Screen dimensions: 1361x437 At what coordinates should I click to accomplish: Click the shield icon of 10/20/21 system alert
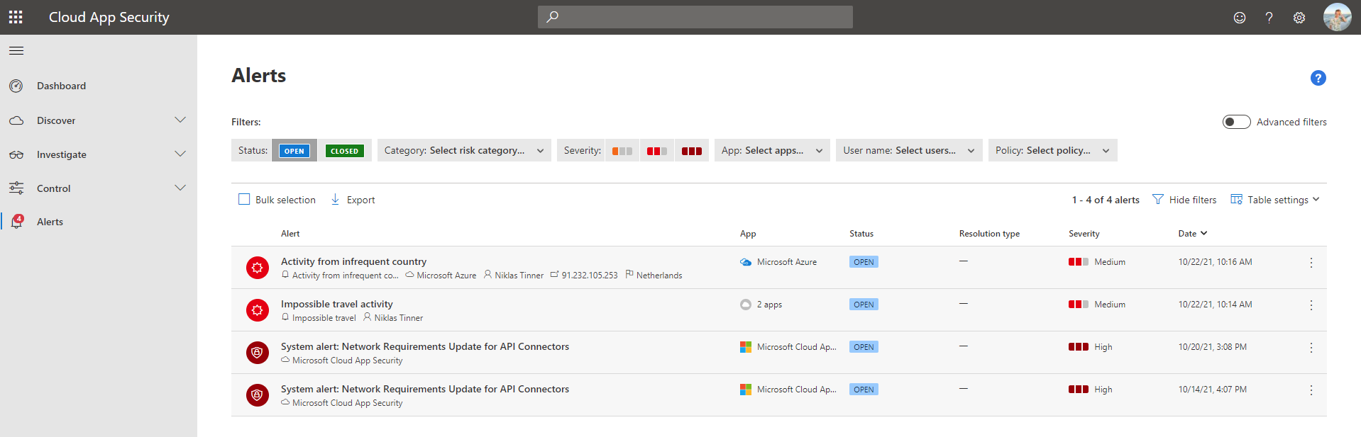pos(258,353)
